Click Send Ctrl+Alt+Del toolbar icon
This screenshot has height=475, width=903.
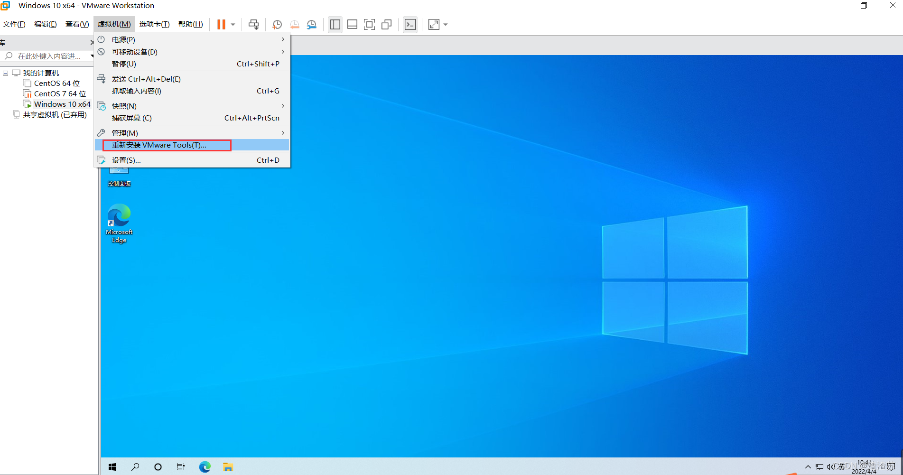[254, 24]
